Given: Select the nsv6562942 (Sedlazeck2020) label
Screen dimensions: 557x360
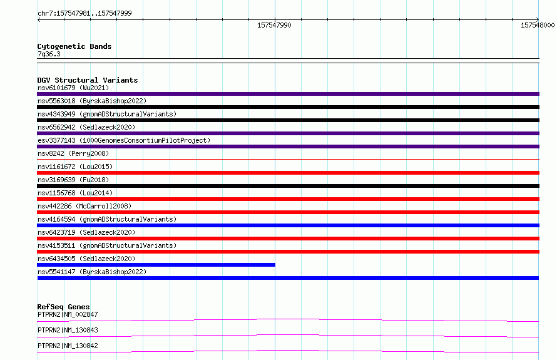Looking at the screenshot, I should pyautogui.click(x=86, y=127).
